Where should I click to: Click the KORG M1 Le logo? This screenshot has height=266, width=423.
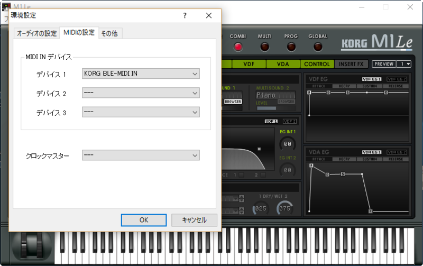pyautogui.click(x=377, y=42)
